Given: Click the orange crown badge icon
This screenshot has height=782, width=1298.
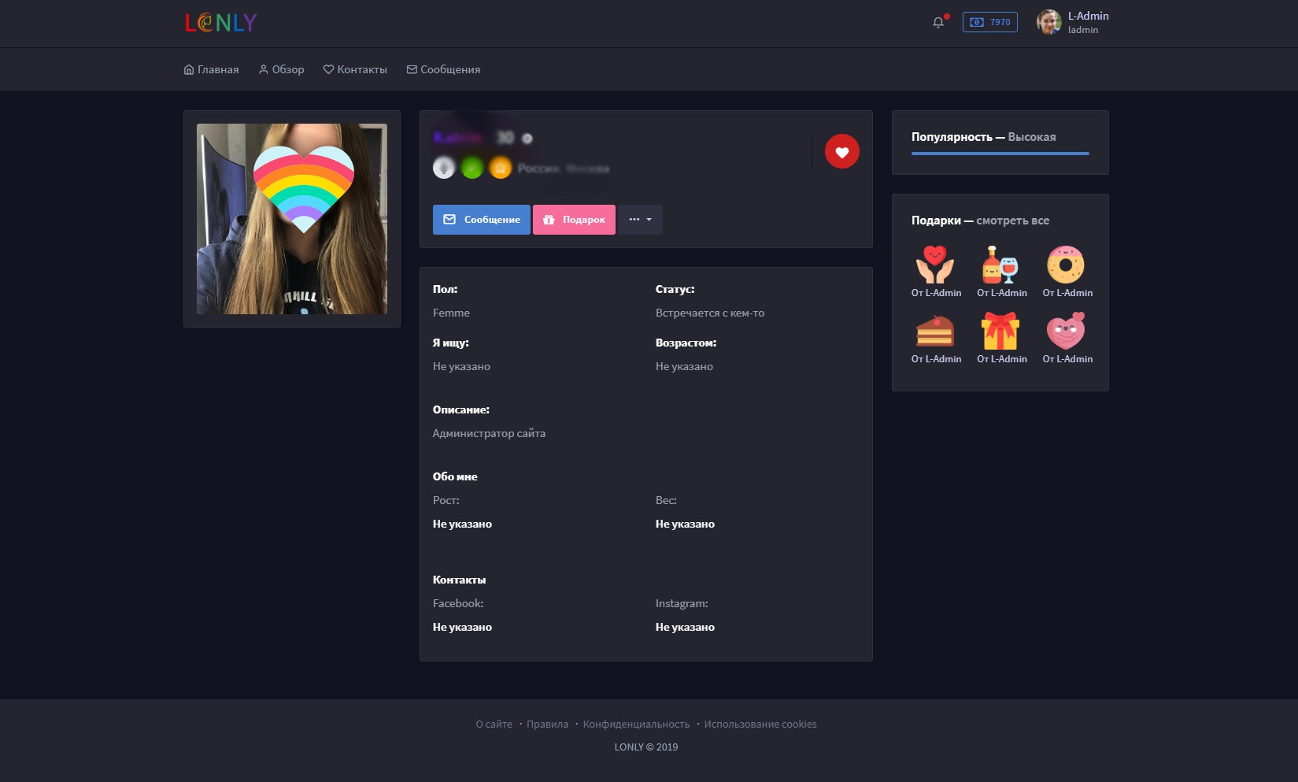Looking at the screenshot, I should pos(501,168).
